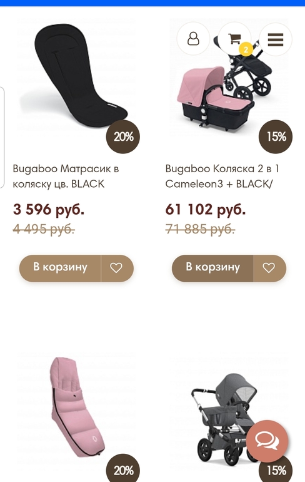Click the 3 596 руб. price
The image size is (305, 482).
[49, 209]
